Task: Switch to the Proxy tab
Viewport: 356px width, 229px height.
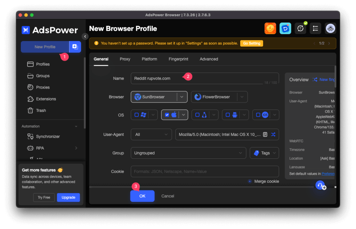Action: (125, 59)
